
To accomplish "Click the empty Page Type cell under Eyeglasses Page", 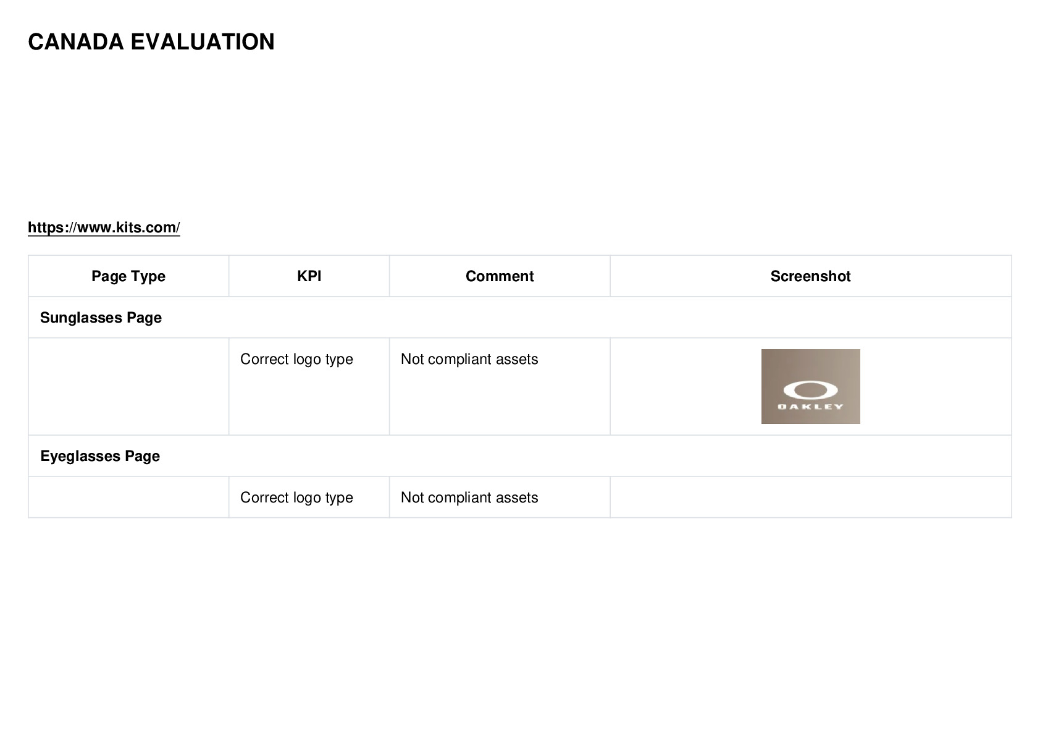I will 128,497.
